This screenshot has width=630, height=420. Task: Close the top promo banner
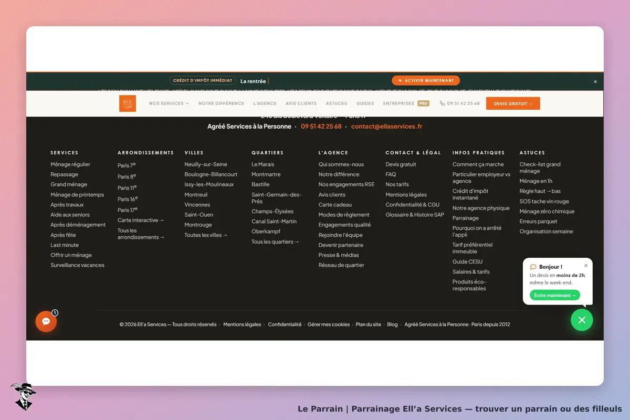coord(595,81)
